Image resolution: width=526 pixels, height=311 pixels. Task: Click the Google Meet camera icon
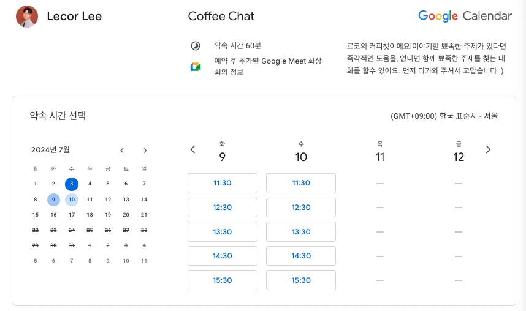196,67
